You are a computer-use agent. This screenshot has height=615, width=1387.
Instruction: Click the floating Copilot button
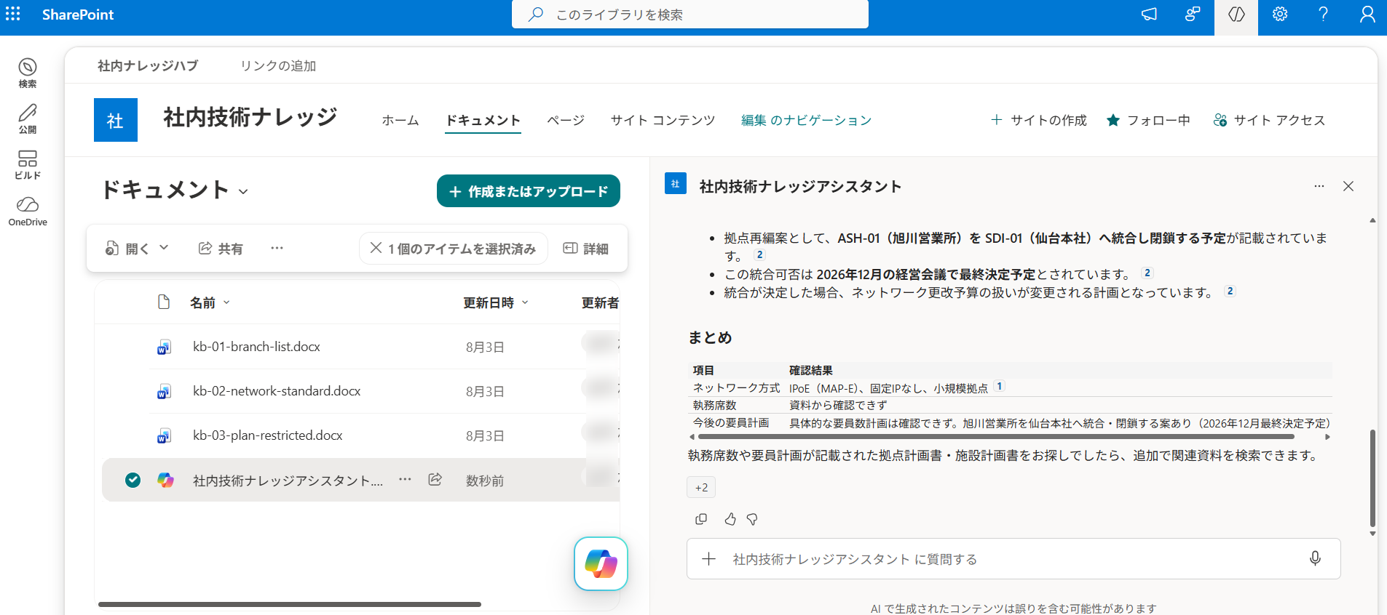pyautogui.click(x=601, y=563)
